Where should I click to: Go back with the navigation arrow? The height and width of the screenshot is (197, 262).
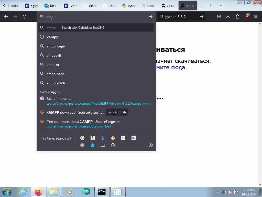pos(6,17)
